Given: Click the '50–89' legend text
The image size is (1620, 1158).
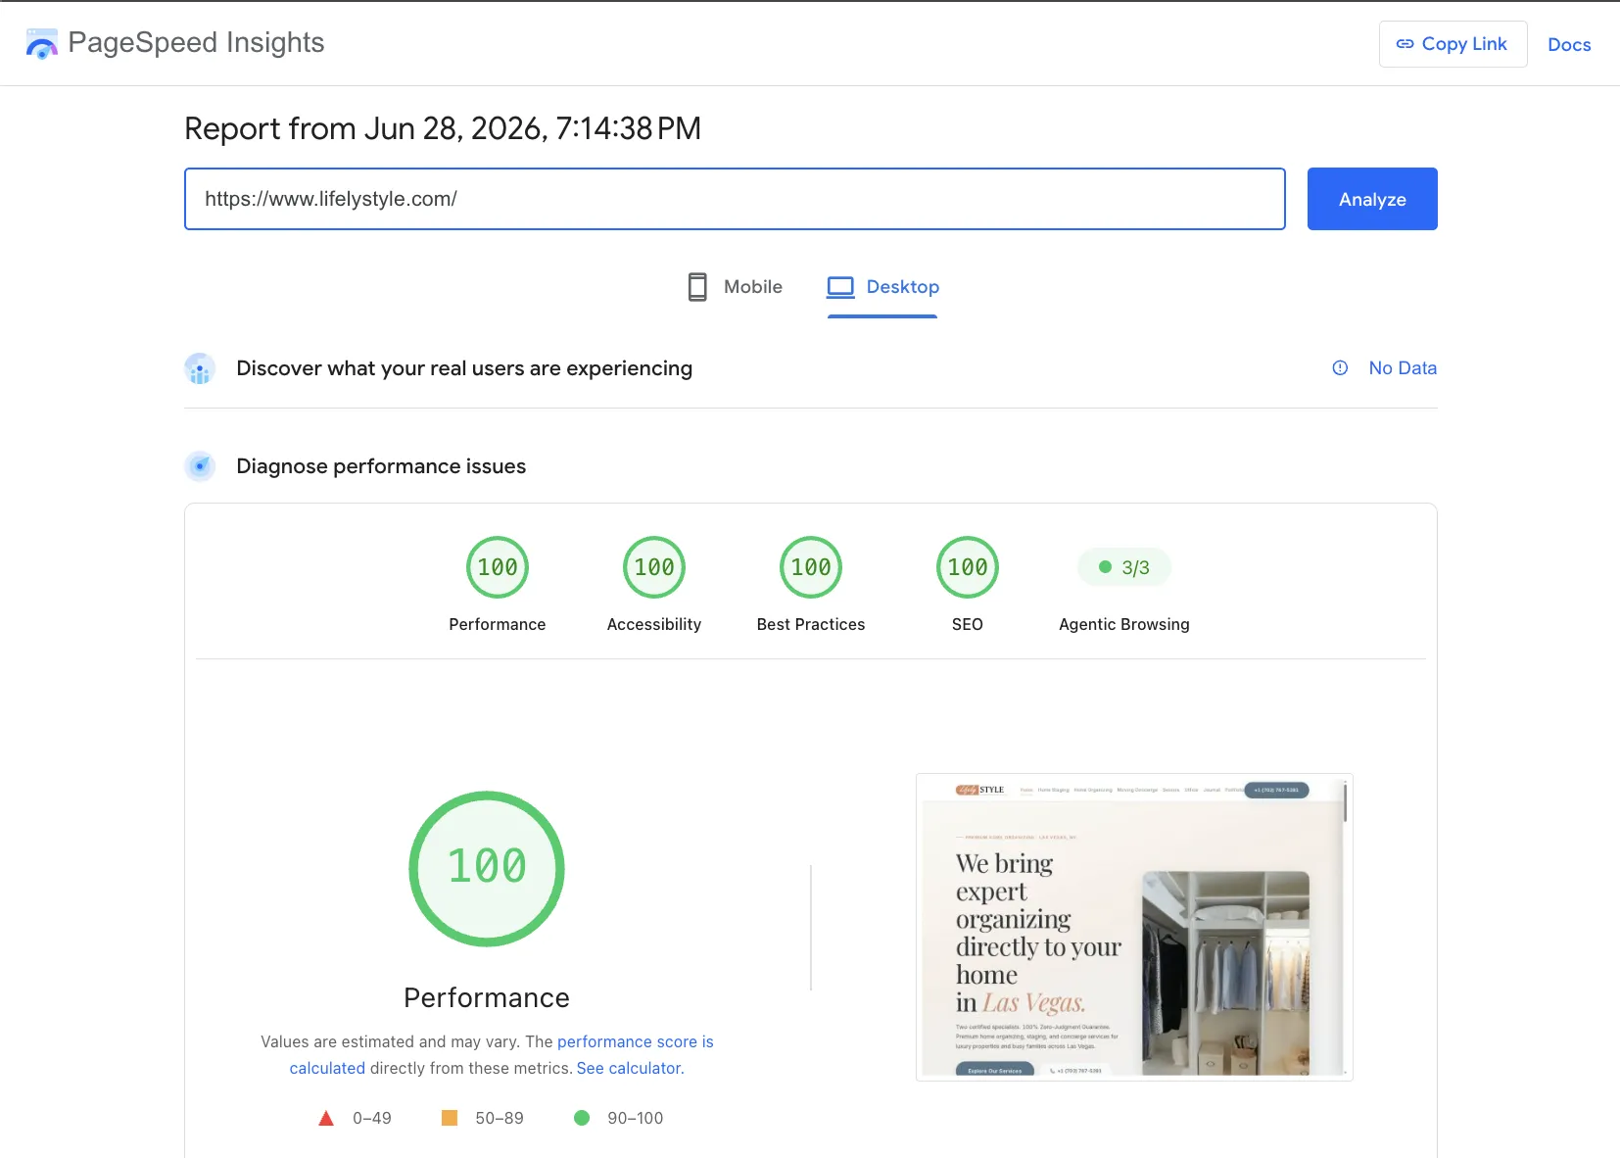Looking at the screenshot, I should 500,1118.
